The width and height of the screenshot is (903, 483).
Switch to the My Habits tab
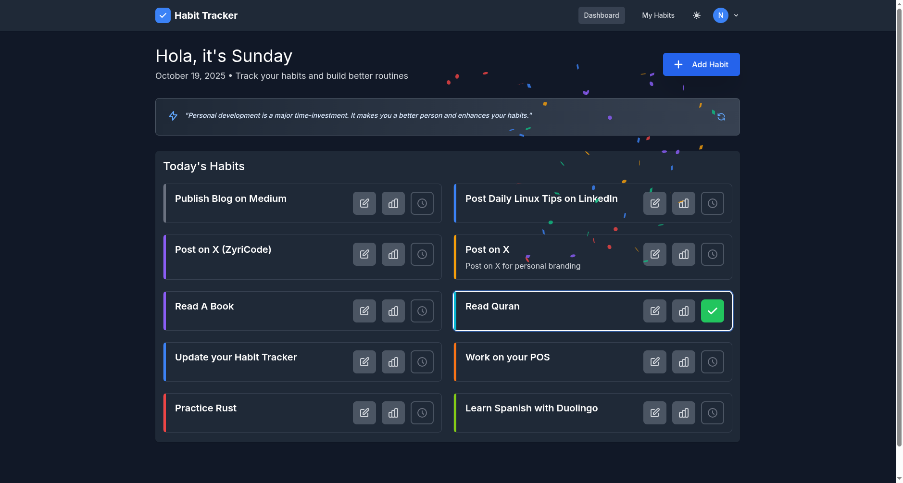click(657, 15)
